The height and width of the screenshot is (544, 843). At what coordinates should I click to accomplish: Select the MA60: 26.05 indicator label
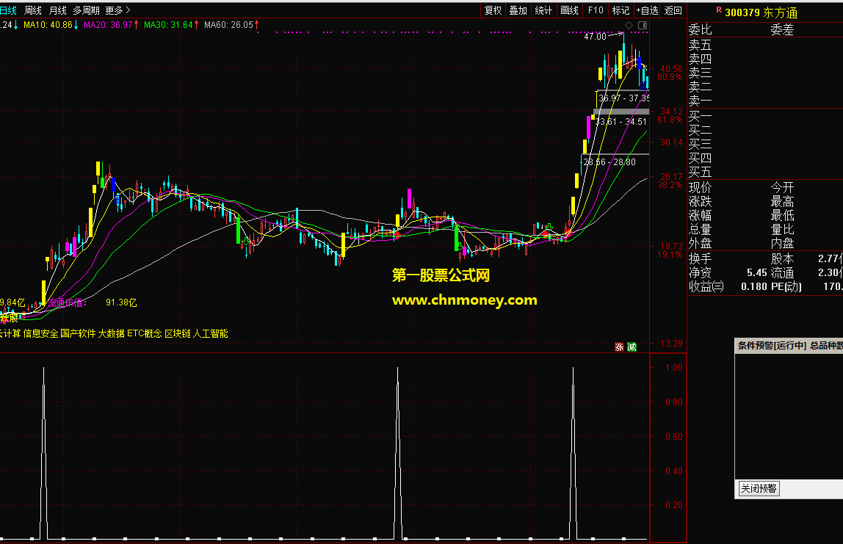pyautogui.click(x=231, y=25)
